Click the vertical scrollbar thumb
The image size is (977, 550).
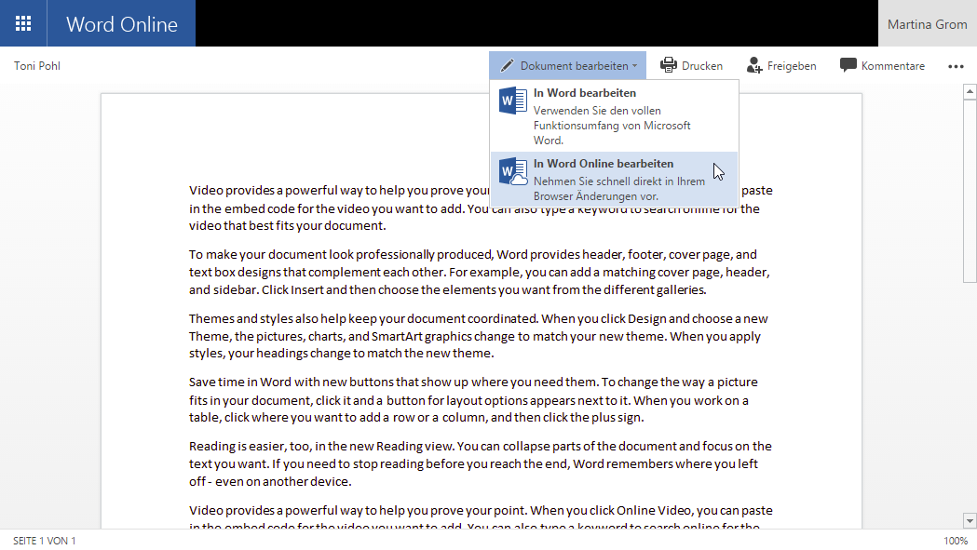click(970, 191)
